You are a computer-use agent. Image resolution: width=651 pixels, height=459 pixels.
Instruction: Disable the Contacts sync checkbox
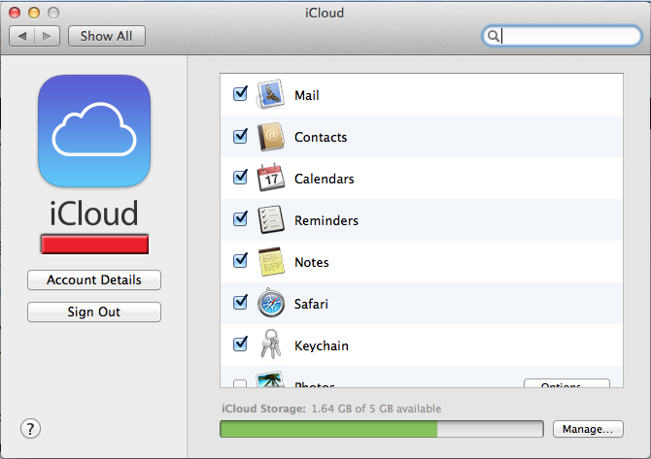(240, 136)
